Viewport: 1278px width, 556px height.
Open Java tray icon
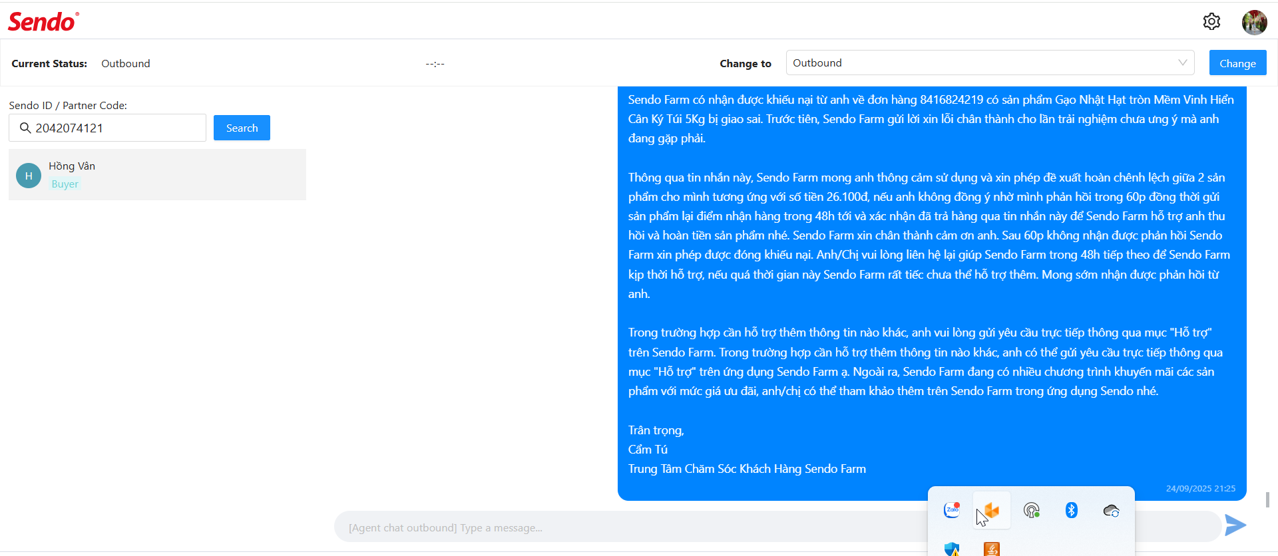click(x=992, y=549)
